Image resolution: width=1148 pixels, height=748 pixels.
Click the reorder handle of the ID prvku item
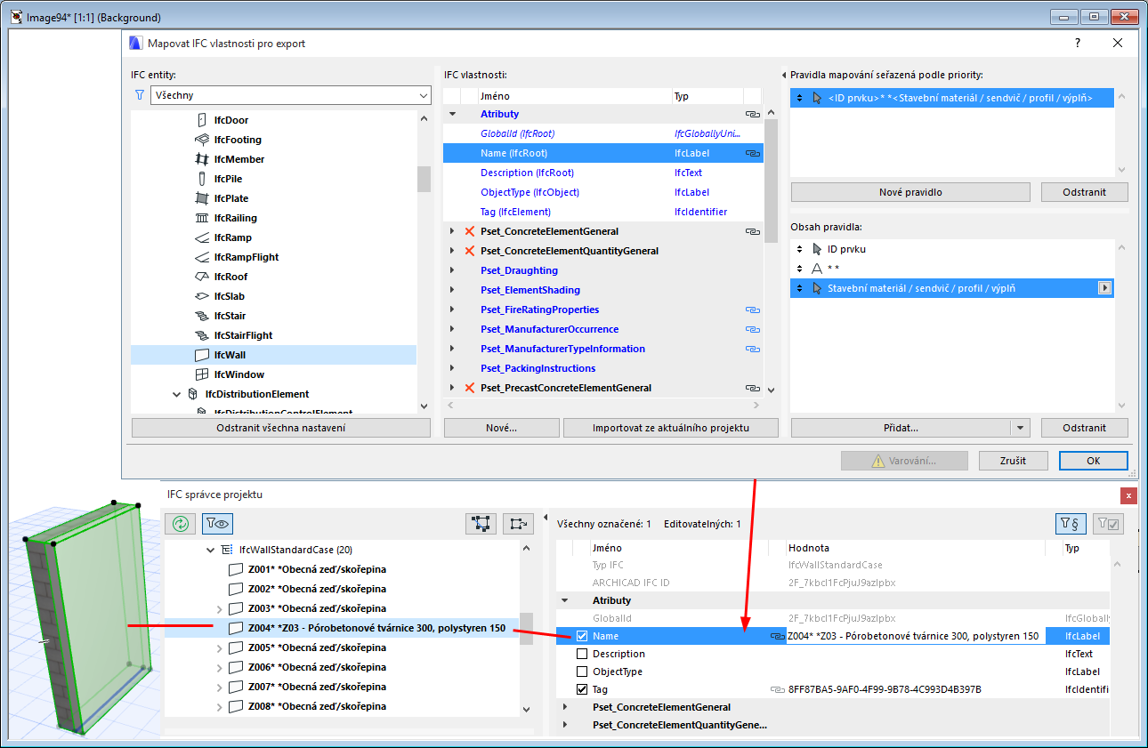click(799, 249)
